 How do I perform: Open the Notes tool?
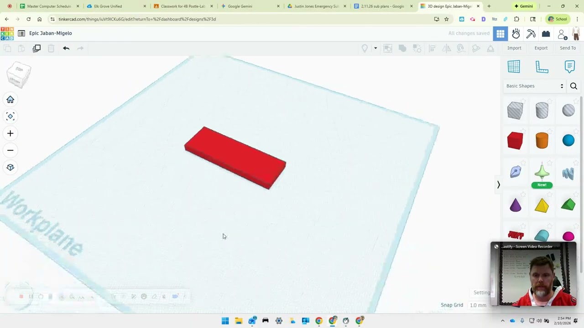(x=570, y=67)
